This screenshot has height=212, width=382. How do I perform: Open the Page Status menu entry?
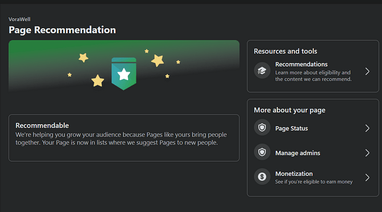tap(313, 128)
